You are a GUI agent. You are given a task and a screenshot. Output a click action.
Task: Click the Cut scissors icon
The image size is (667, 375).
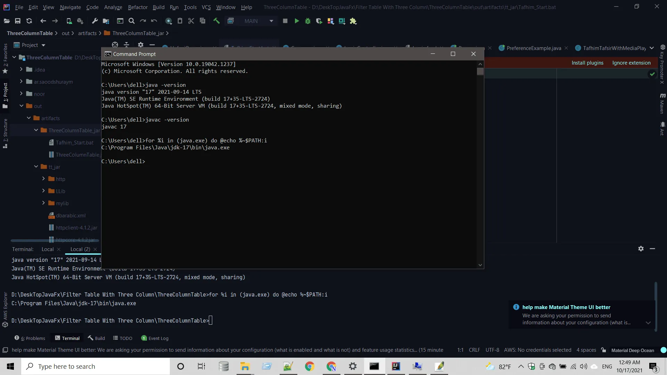[191, 21]
